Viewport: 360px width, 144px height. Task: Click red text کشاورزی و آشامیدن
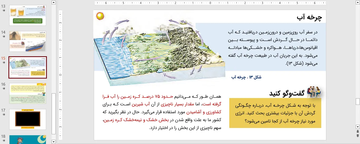click(x=204, y=112)
